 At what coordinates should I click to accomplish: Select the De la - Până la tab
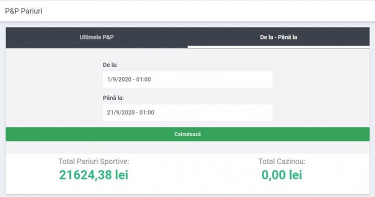[x=278, y=37]
